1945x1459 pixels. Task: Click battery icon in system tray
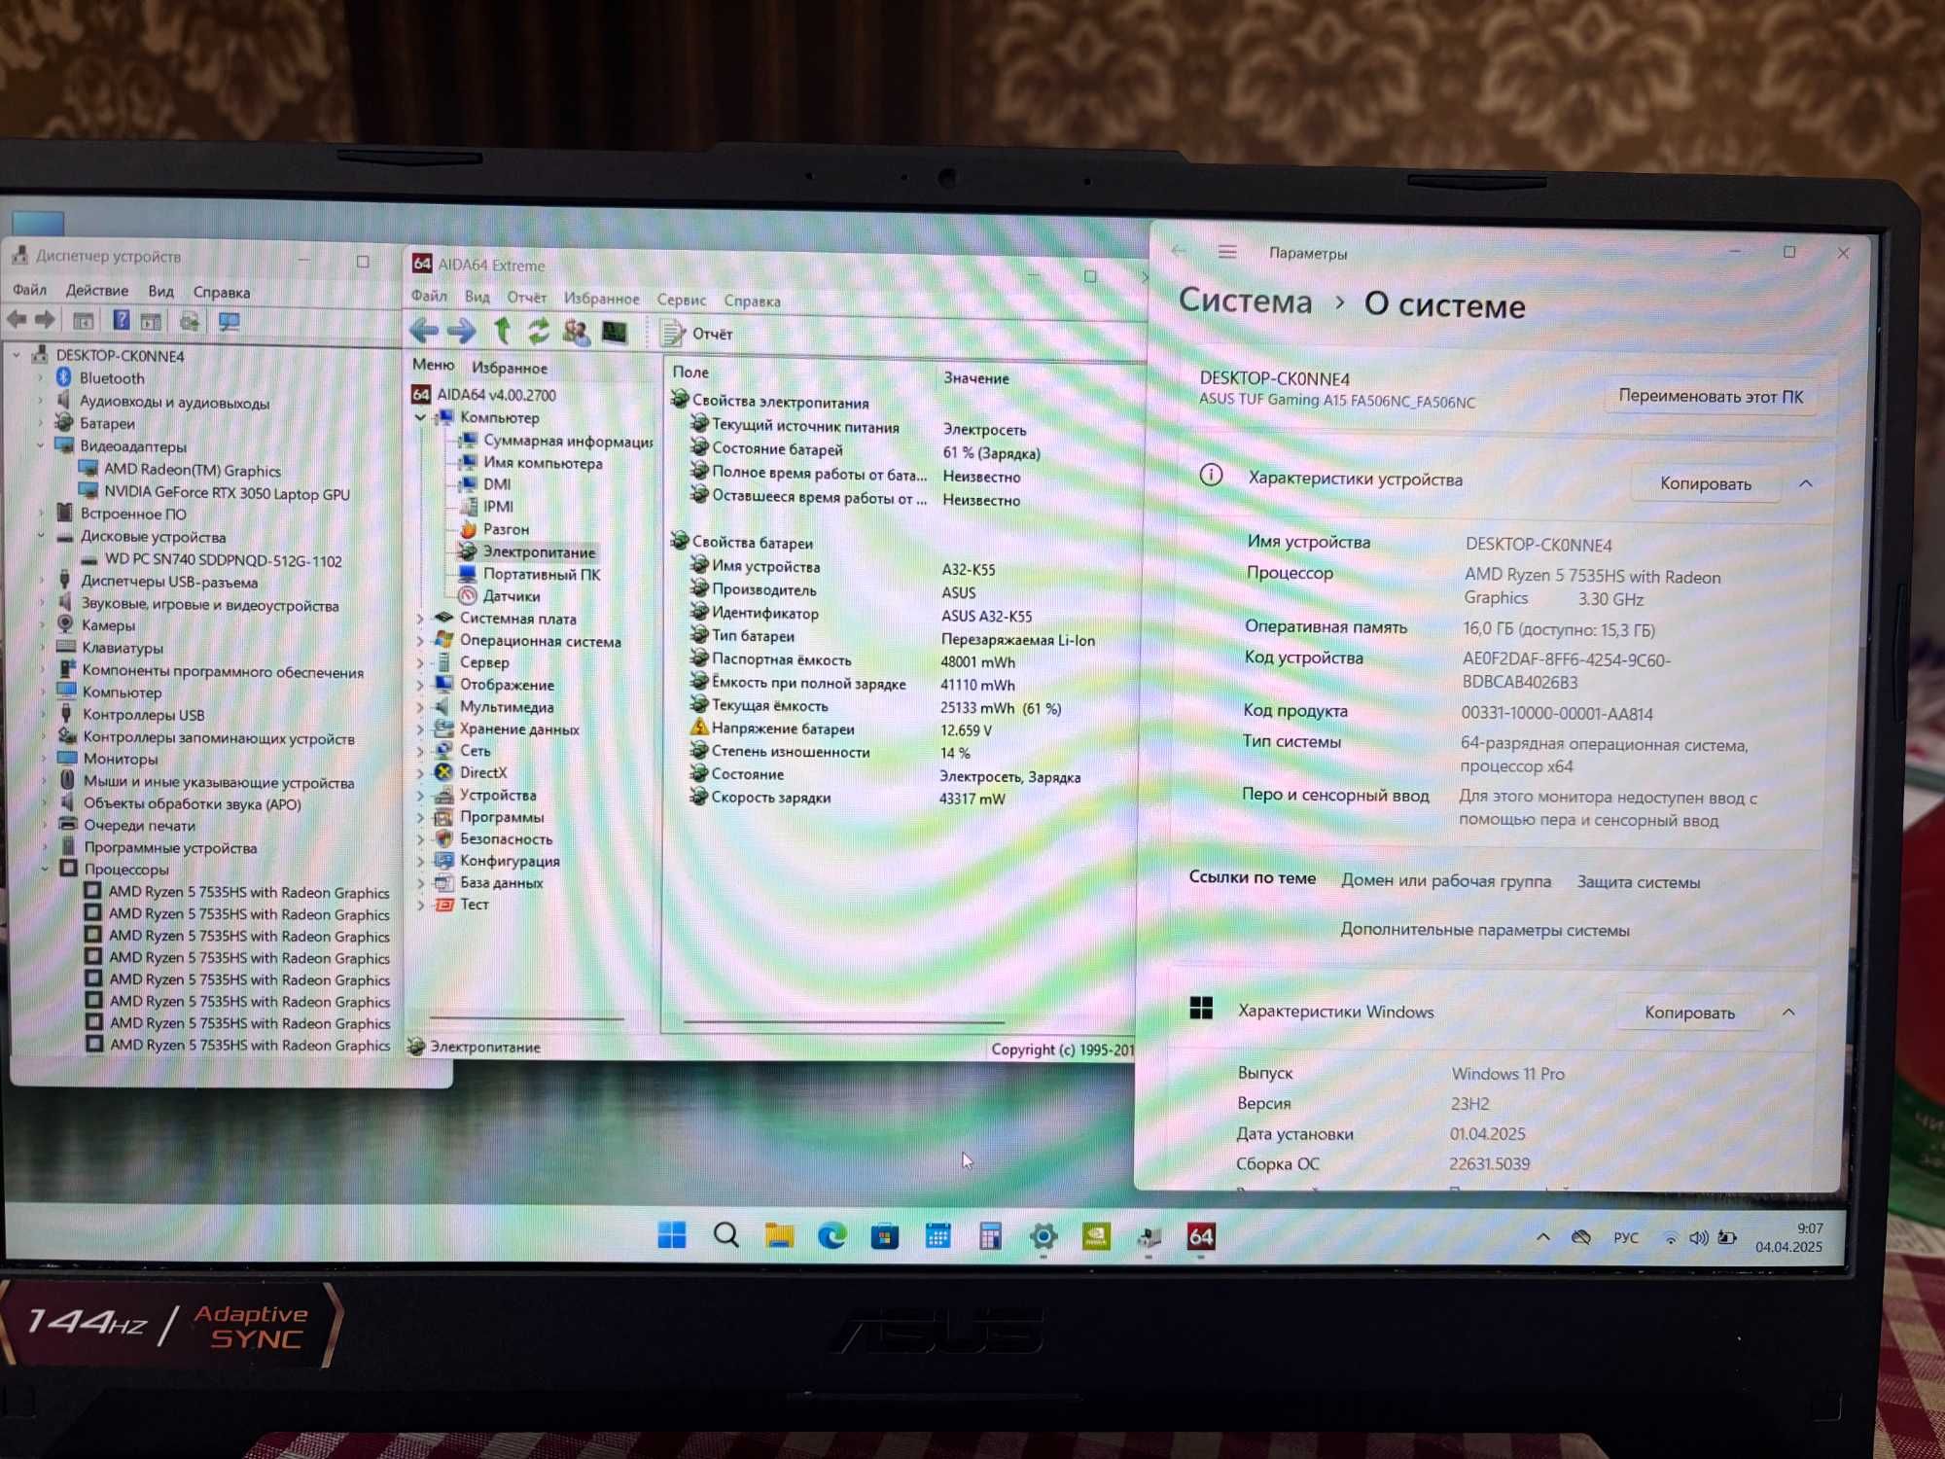click(x=1727, y=1238)
